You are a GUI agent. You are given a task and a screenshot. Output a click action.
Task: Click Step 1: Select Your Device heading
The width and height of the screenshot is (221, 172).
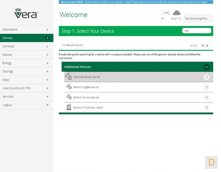88,31
